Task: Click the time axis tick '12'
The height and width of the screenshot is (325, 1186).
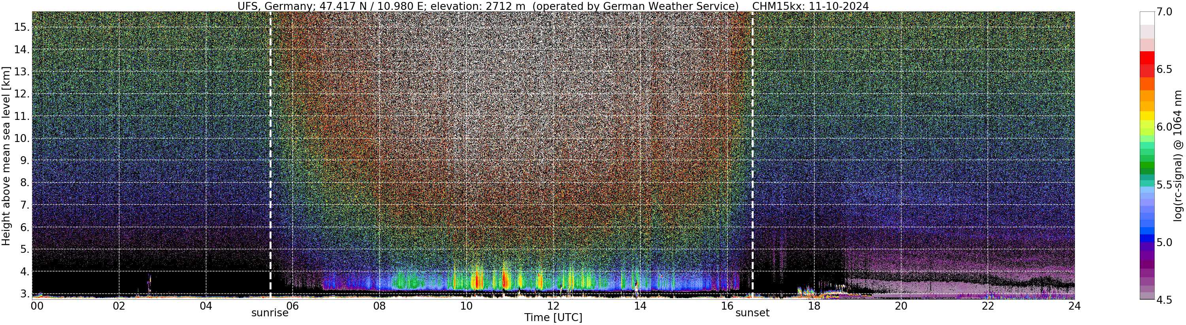Action: [x=553, y=306]
